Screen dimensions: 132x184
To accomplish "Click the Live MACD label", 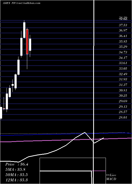I will 111,177.
